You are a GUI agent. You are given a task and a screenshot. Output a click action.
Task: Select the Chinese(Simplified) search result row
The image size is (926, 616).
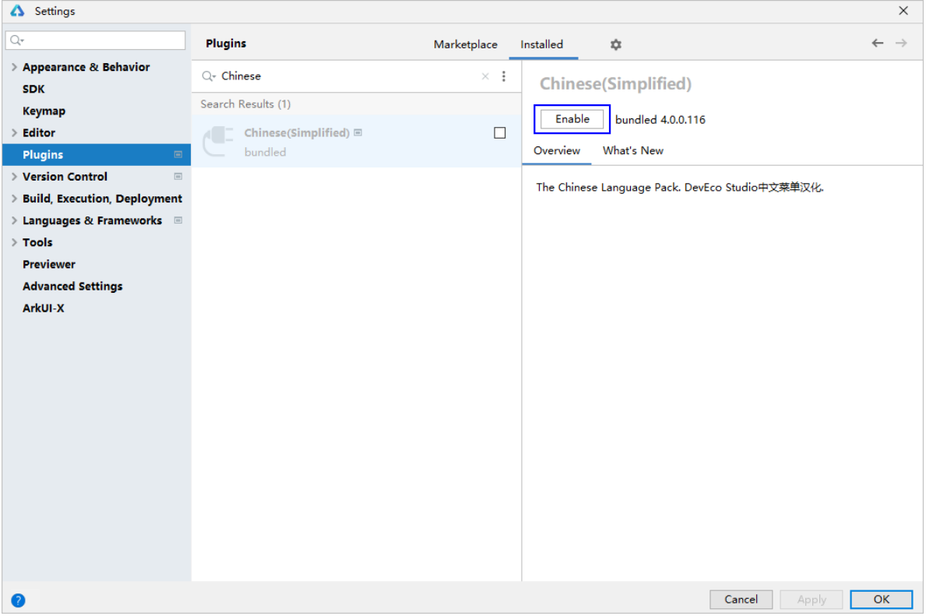pos(356,141)
